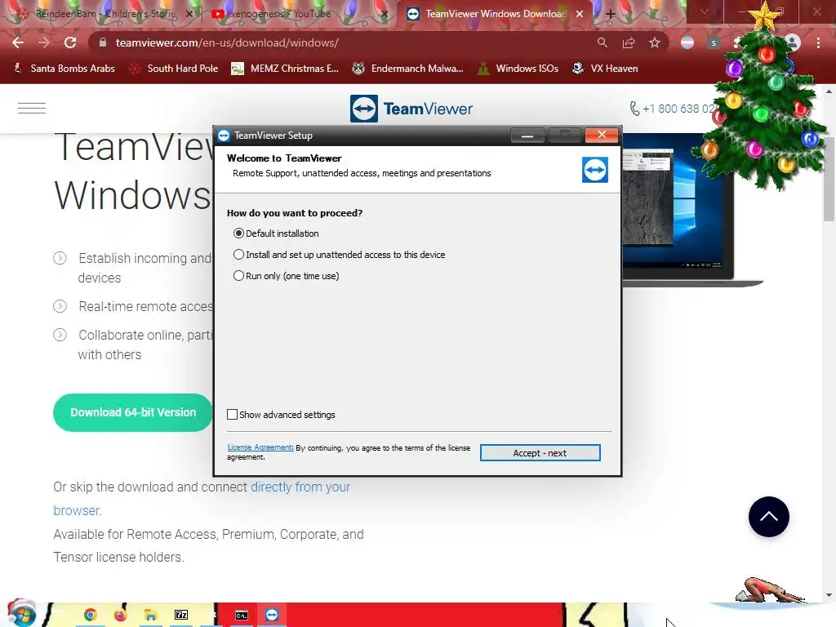Open a new browser tab

pos(611,14)
